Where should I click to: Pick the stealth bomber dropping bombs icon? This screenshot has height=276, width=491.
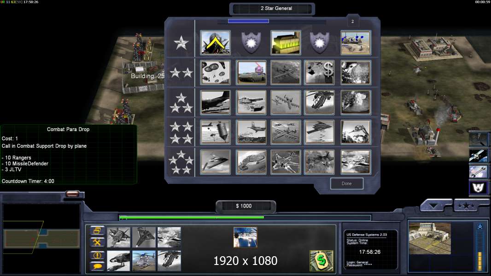319,132
